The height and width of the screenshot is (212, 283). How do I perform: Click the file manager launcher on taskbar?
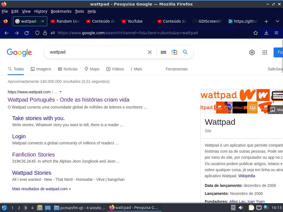40,208
